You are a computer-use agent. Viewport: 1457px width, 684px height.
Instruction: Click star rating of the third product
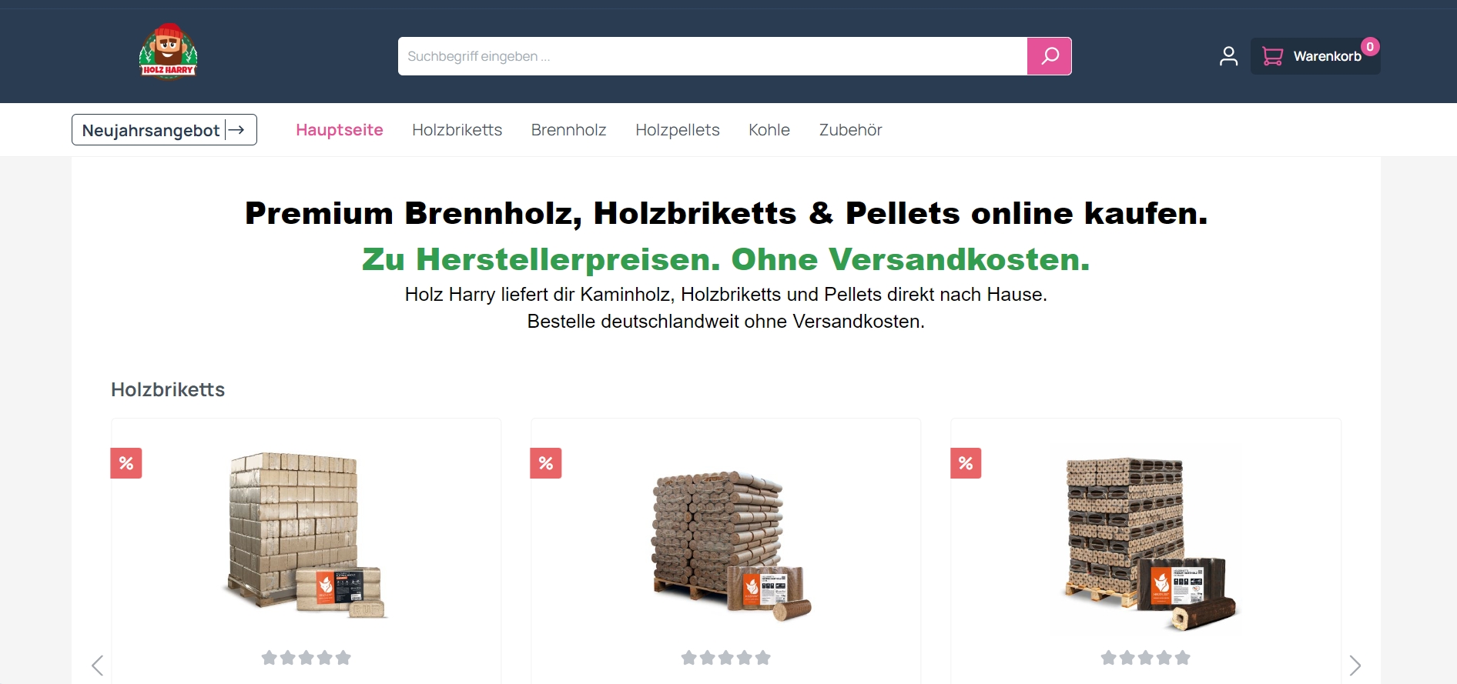point(1146,658)
